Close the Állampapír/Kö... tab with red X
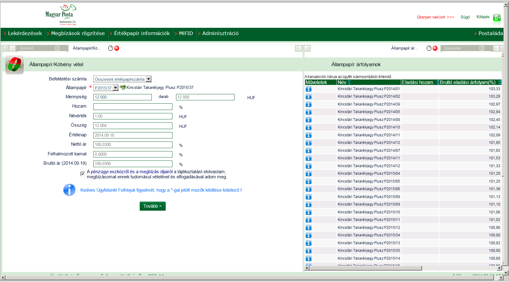 [117, 48]
